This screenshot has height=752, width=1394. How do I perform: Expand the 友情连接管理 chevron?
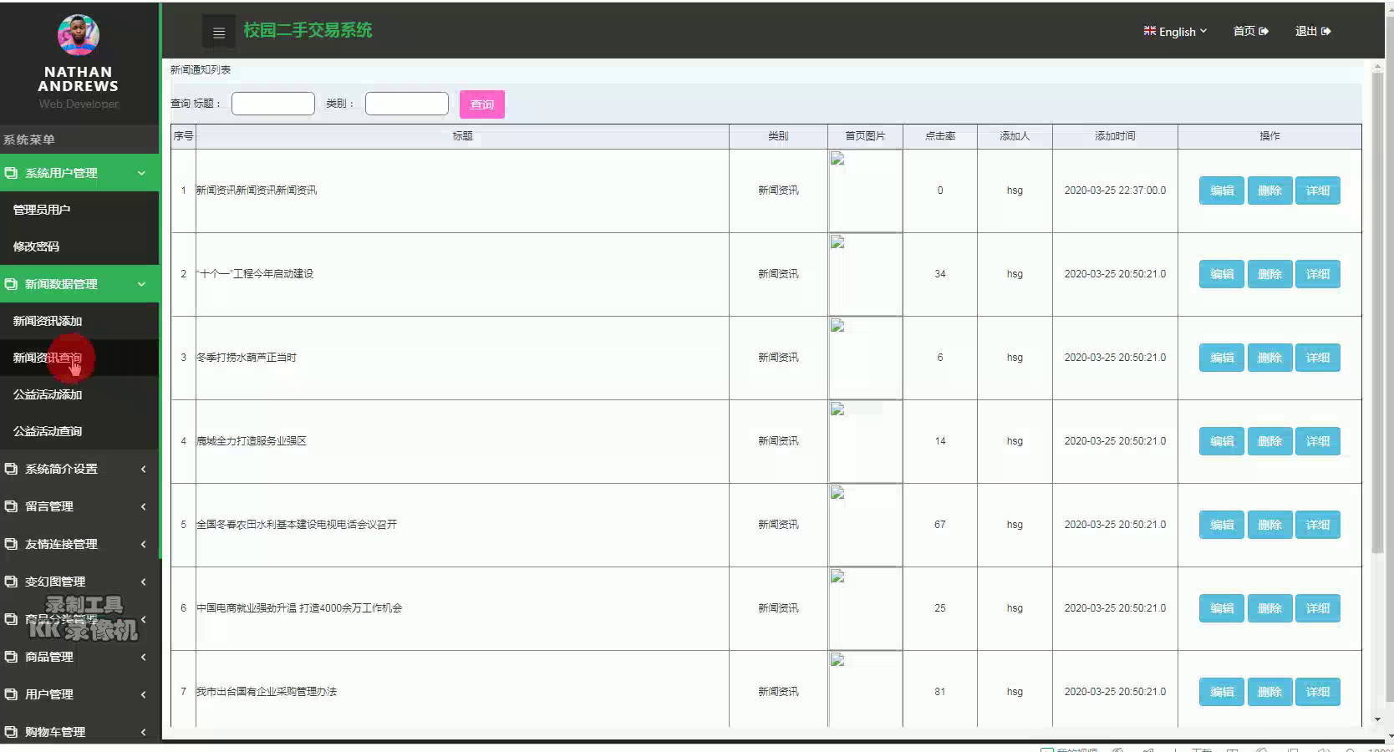pyautogui.click(x=143, y=544)
